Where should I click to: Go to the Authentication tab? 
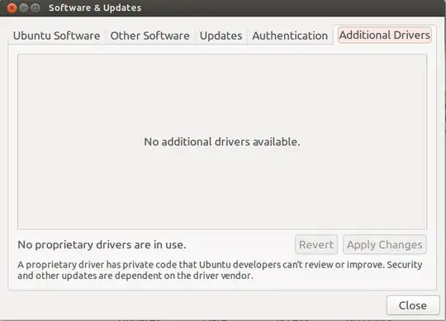pyautogui.click(x=290, y=35)
